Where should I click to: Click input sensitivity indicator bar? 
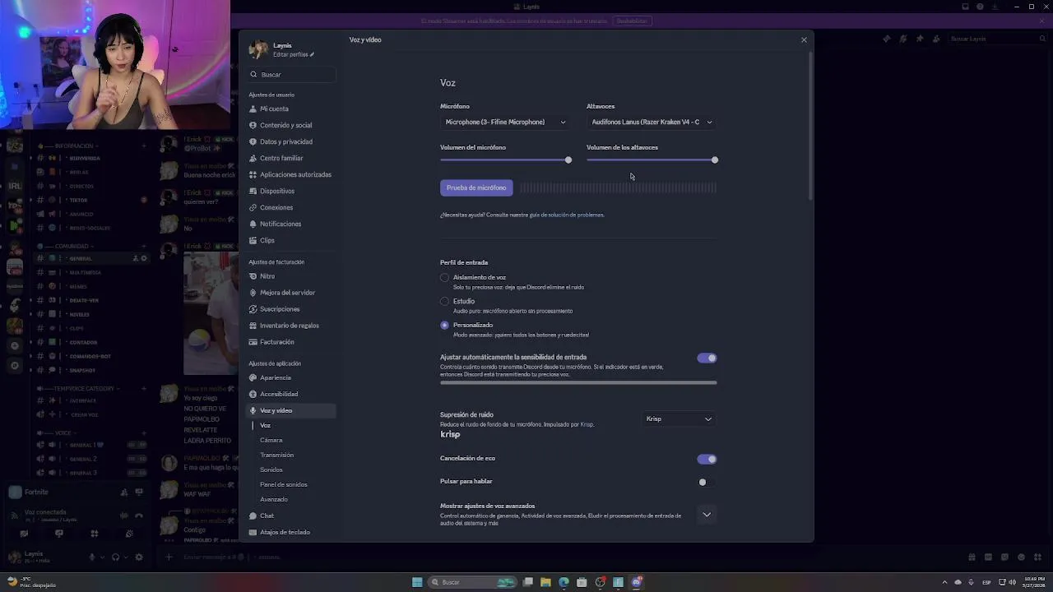click(578, 382)
